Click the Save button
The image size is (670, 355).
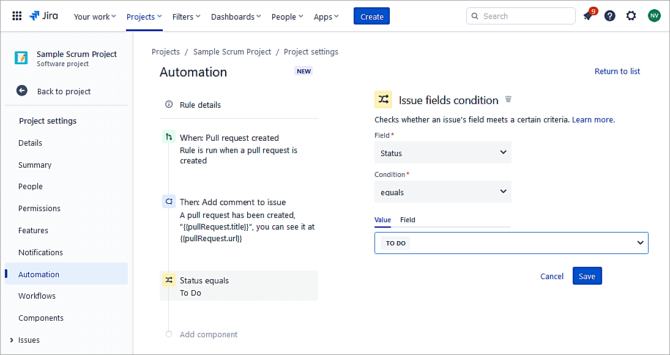coord(587,276)
